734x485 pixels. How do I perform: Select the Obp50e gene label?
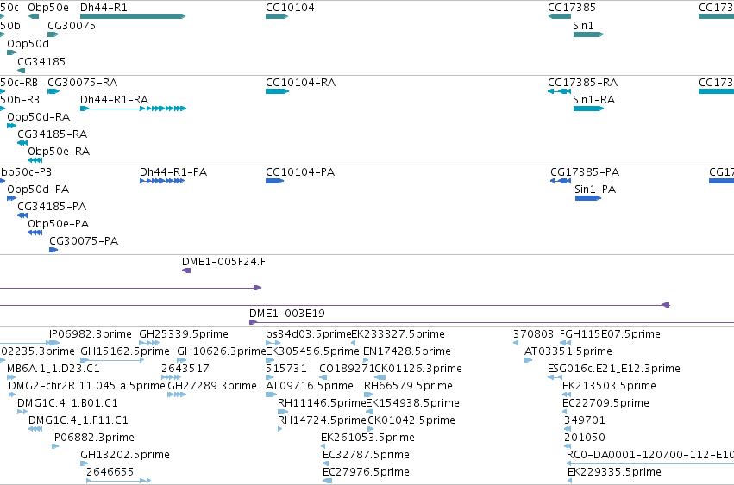click(48, 8)
